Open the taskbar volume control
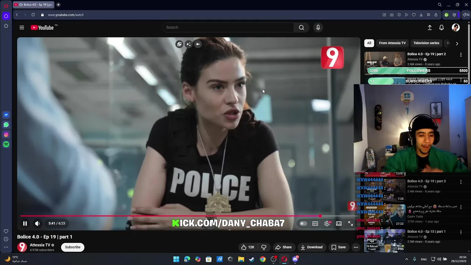This screenshot has height=265, width=471. click(x=439, y=259)
